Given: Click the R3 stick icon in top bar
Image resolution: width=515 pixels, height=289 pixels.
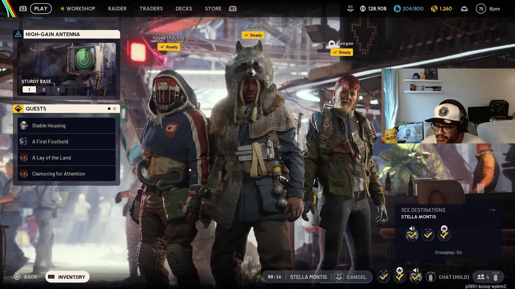Looking at the screenshot, I should [350, 8].
